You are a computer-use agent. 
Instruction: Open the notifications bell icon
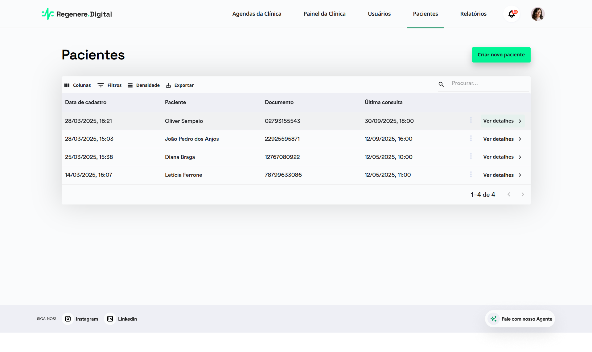512,14
